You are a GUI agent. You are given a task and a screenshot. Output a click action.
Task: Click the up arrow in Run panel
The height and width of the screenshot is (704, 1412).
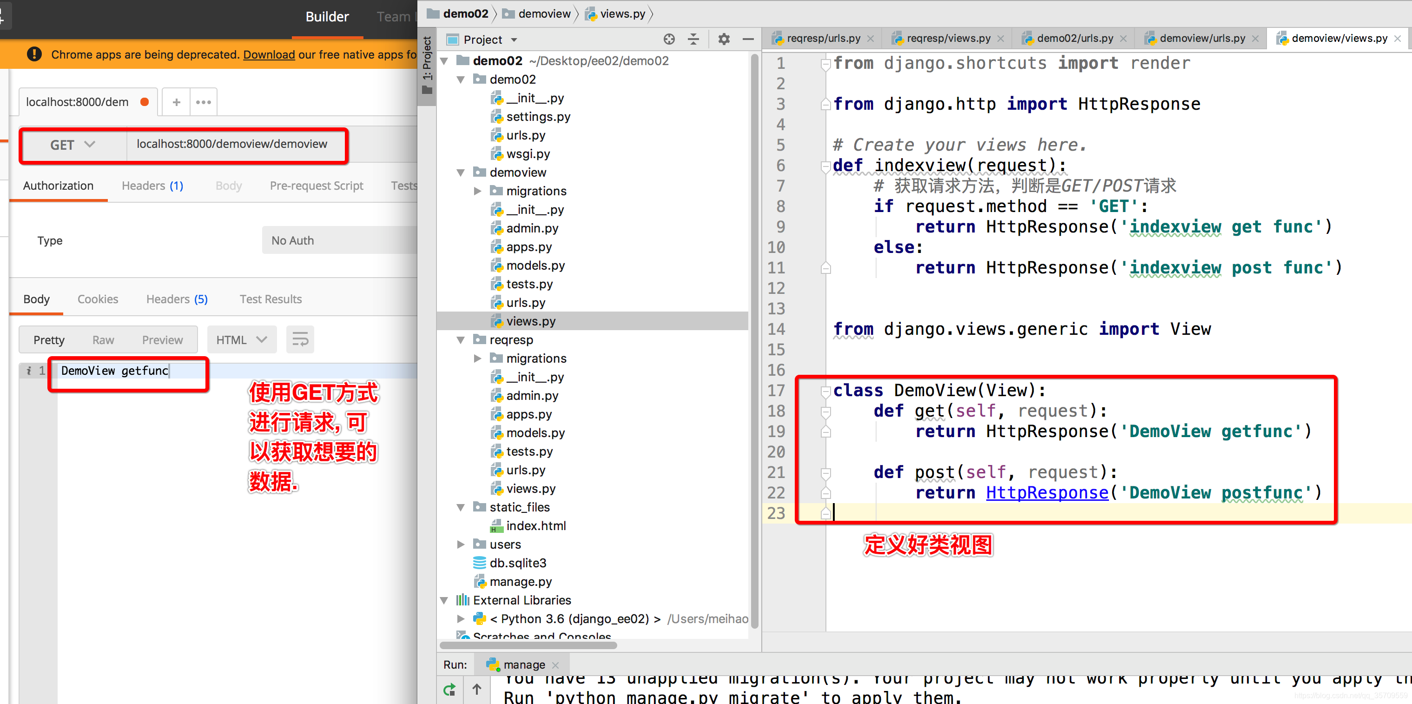477,690
